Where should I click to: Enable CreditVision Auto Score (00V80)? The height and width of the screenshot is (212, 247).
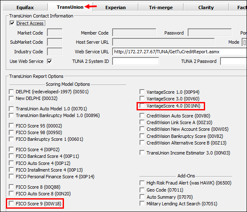142,116
